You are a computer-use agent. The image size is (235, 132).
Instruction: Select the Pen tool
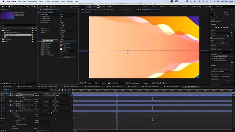[x=35, y=7]
